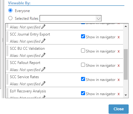Click the list scrollbar down arrow
Image resolution: width=133 pixels, height=114 pixels.
coord(126,95)
